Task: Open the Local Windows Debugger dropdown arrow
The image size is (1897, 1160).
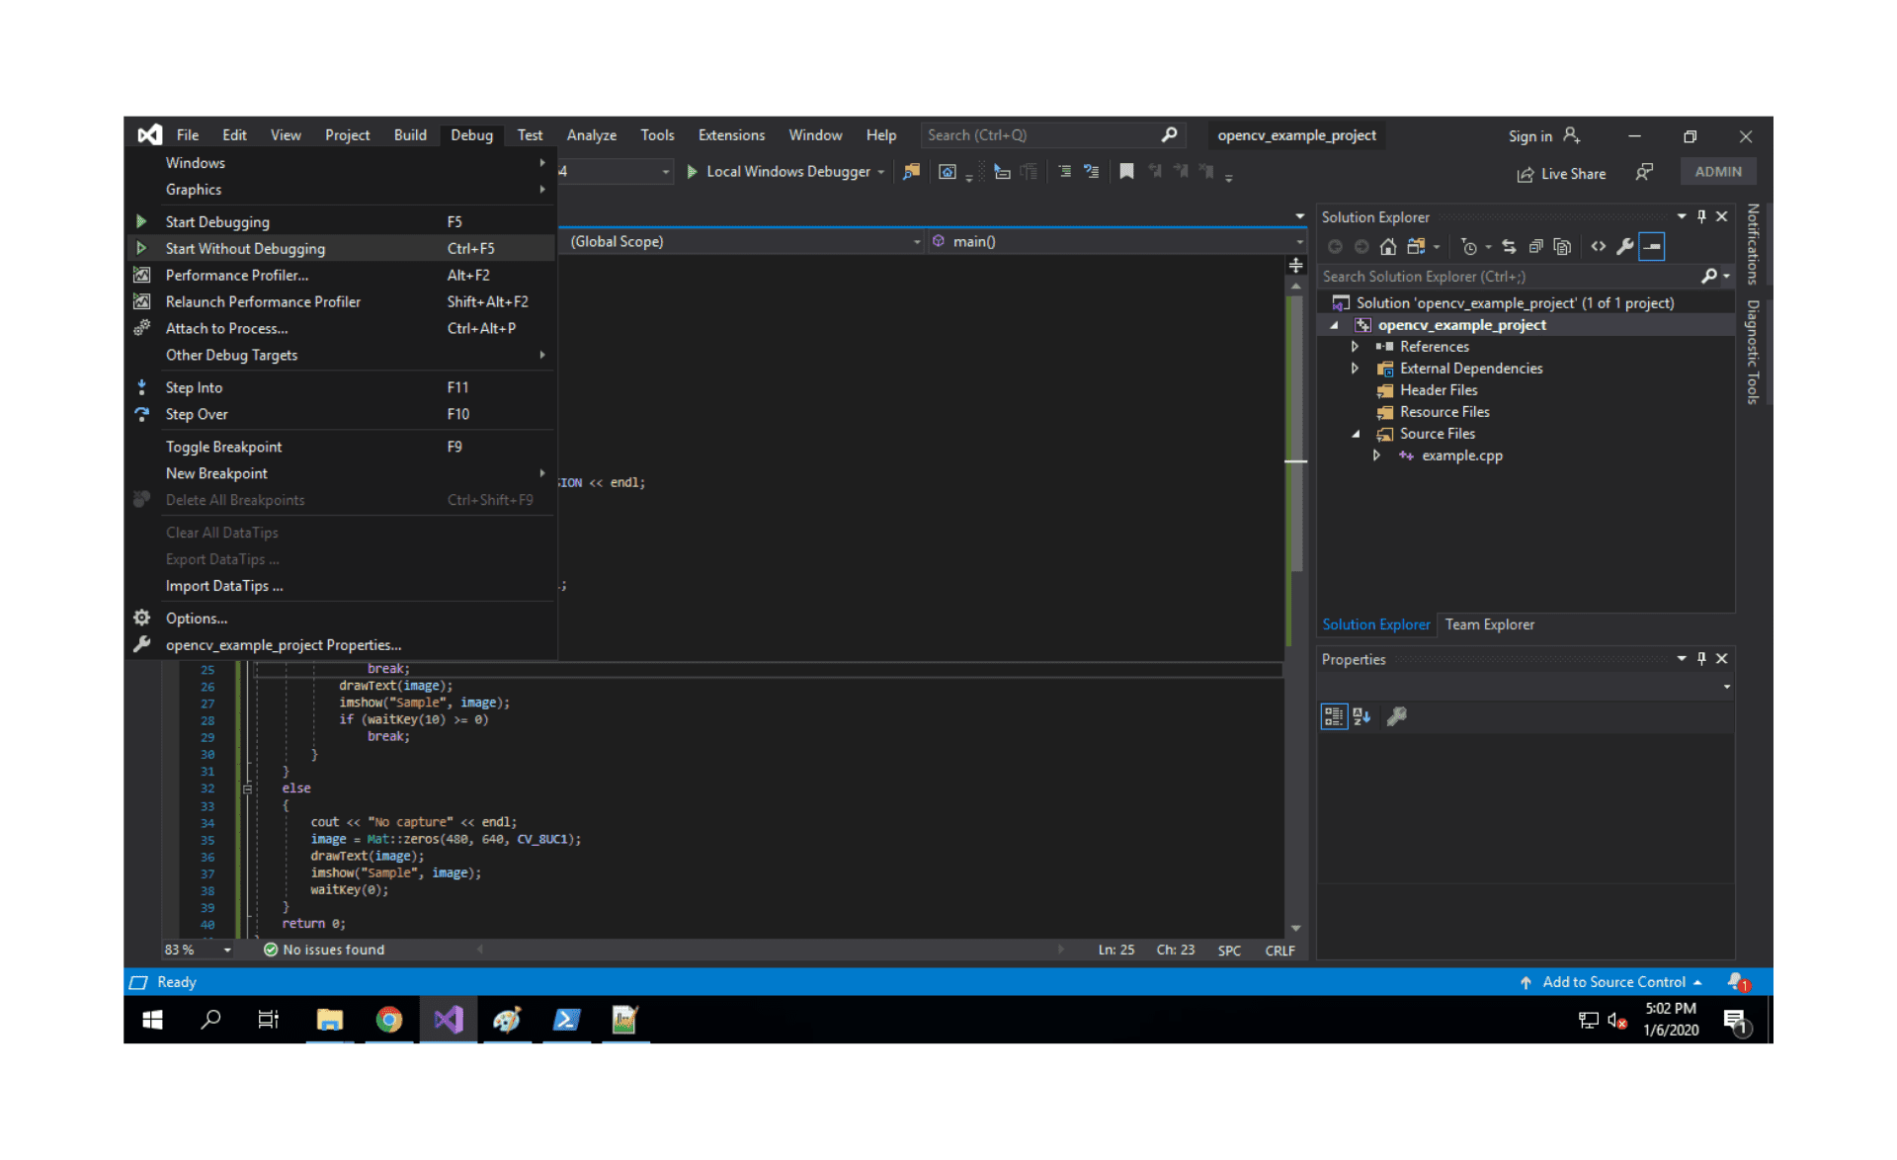Action: tap(881, 172)
